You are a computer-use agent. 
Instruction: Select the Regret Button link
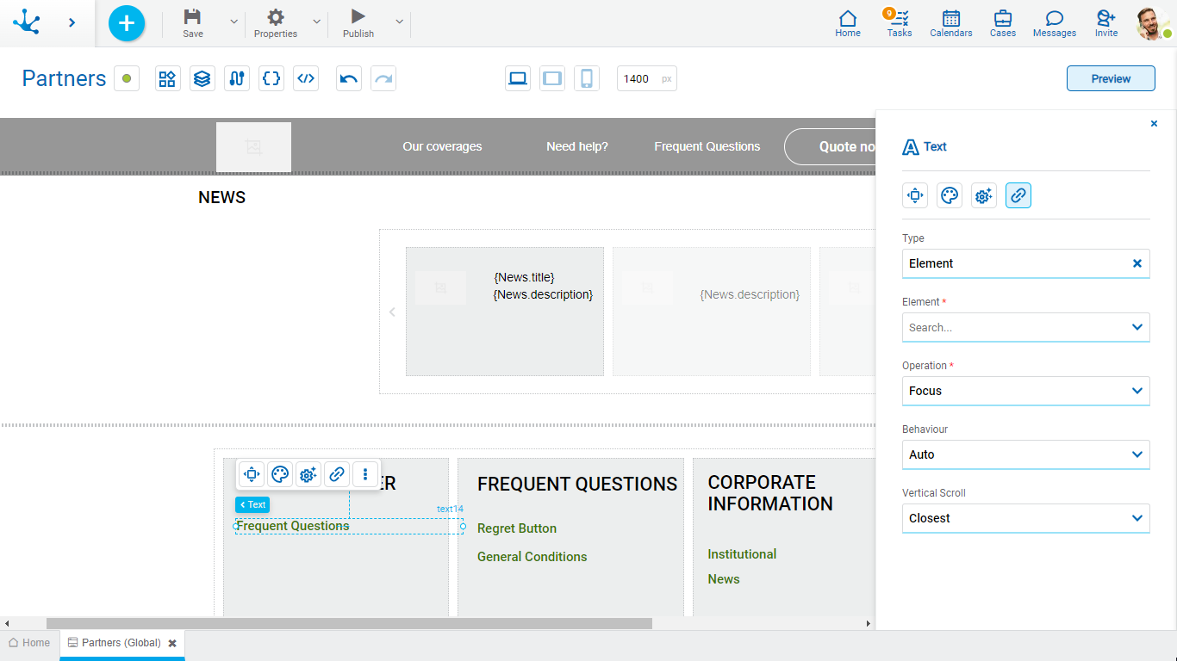pyautogui.click(x=517, y=528)
